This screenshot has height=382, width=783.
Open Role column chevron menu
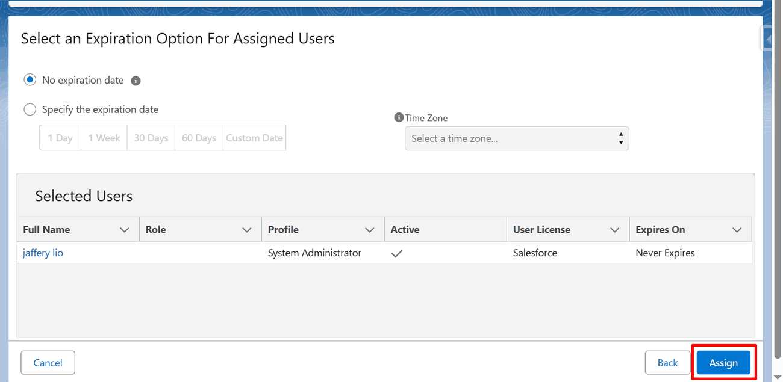coord(247,230)
